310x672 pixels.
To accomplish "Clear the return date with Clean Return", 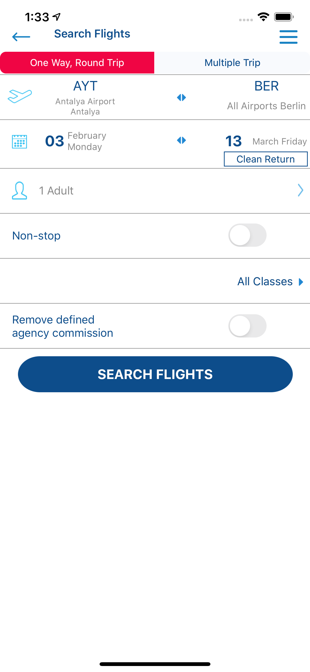I will click(x=266, y=159).
